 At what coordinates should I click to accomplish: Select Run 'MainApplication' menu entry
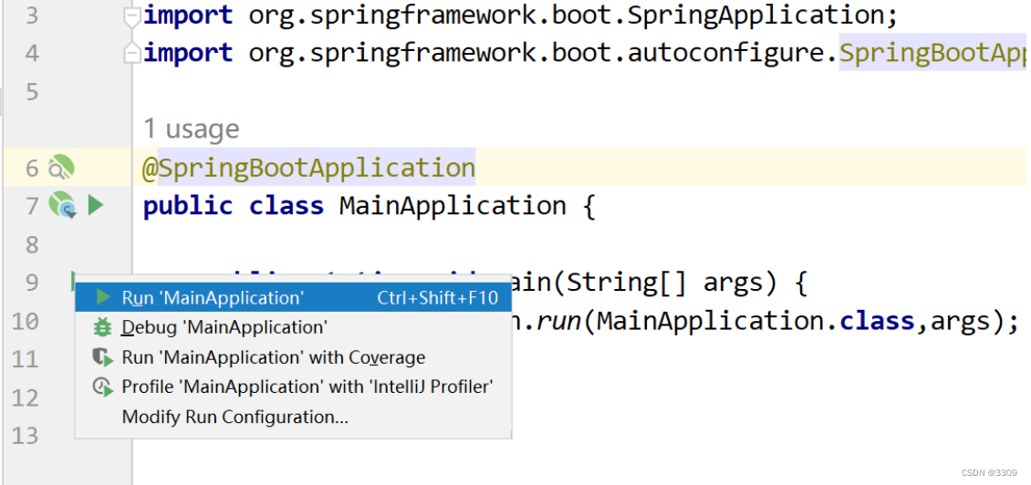293,298
